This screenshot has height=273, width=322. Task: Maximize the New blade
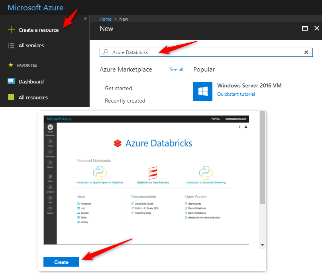tap(305, 28)
